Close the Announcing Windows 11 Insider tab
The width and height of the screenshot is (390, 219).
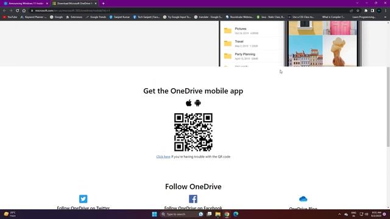[x=47, y=4]
